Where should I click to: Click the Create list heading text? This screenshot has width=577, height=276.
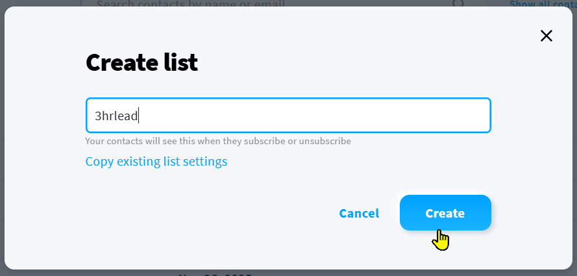(141, 63)
